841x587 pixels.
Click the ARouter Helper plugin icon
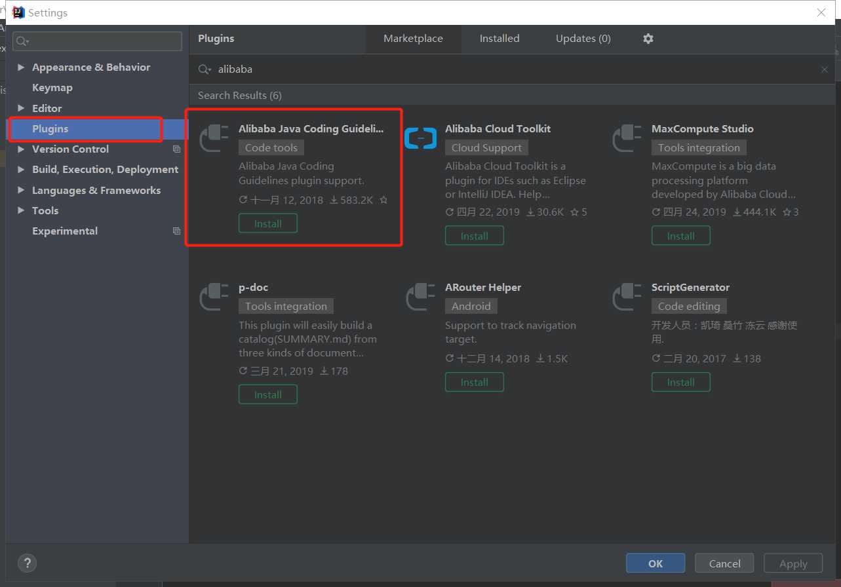[420, 297]
